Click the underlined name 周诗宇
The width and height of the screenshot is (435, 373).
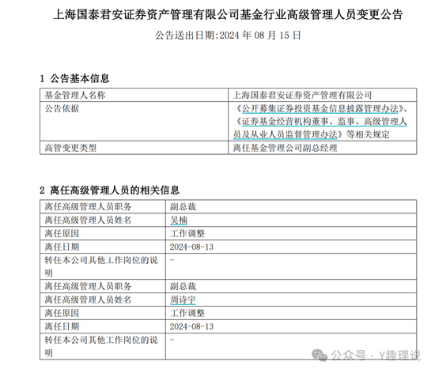183,300
